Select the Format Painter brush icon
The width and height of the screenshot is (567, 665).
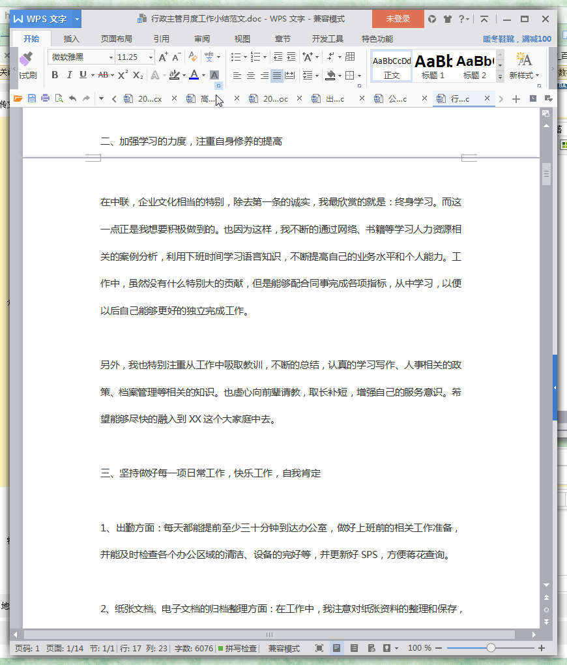(x=26, y=59)
